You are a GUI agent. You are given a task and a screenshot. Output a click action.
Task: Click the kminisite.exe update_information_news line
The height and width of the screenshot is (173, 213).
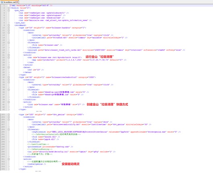pyautogui.click(x=55, y=20)
